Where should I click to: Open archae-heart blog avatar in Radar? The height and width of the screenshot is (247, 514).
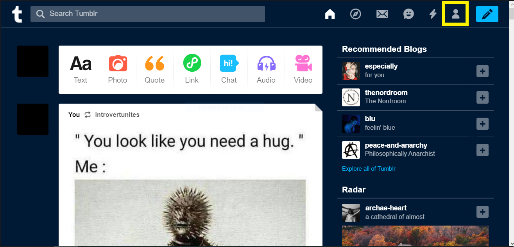pyautogui.click(x=351, y=213)
